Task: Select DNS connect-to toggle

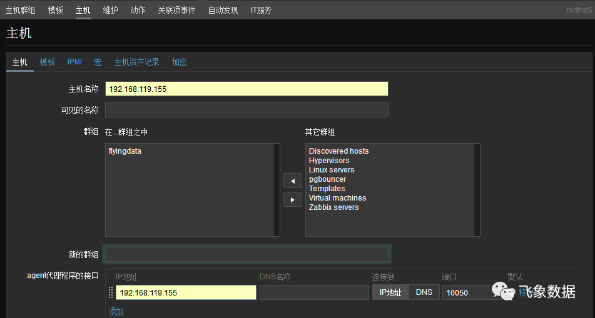Action: [x=424, y=292]
